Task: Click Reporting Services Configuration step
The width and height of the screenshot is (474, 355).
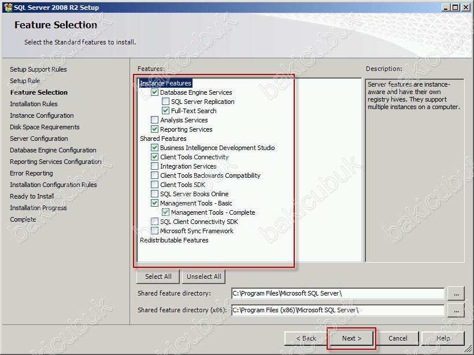Action: (x=55, y=162)
